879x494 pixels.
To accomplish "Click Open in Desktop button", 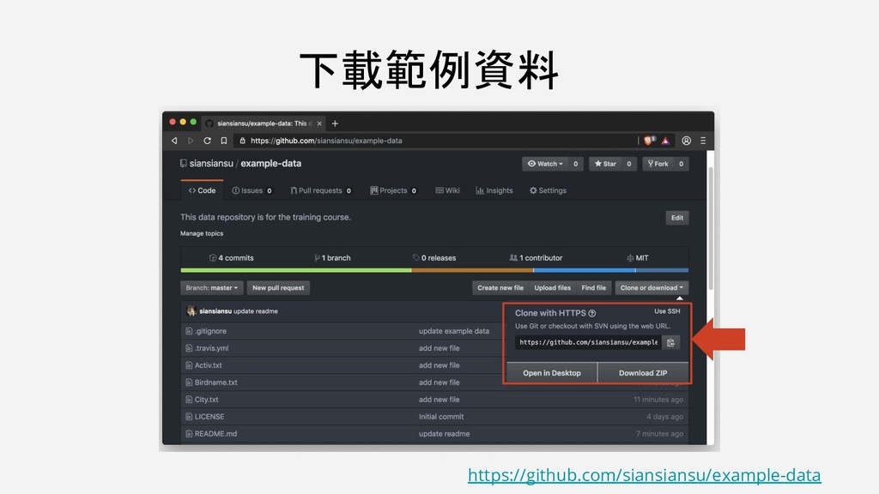I will click(552, 373).
